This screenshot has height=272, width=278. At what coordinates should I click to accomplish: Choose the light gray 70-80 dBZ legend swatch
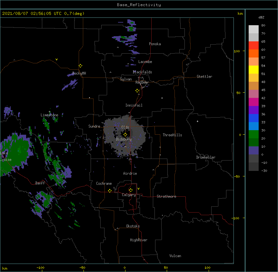pyautogui.click(x=253, y=29)
